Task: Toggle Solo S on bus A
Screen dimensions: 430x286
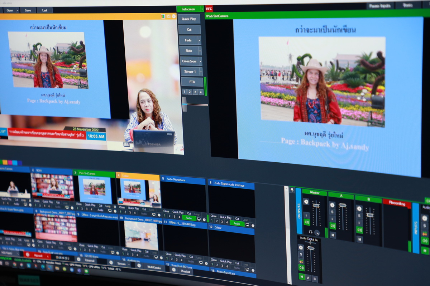Action: click(x=332, y=212)
